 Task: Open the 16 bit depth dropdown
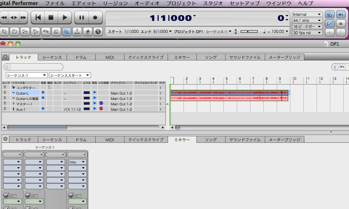(x=307, y=27)
